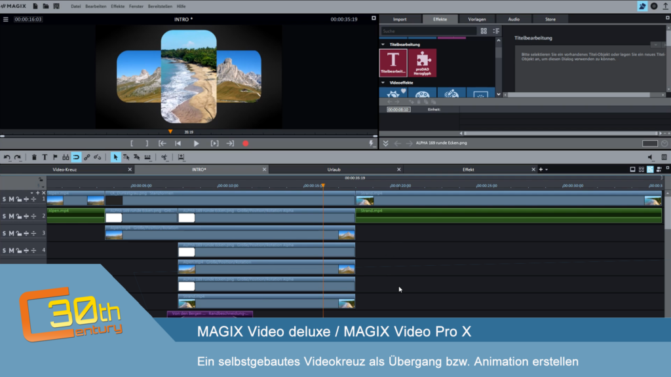Image resolution: width=671 pixels, height=377 pixels.
Task: Collapse the Titelbearbeitung section
Action: coord(383,45)
